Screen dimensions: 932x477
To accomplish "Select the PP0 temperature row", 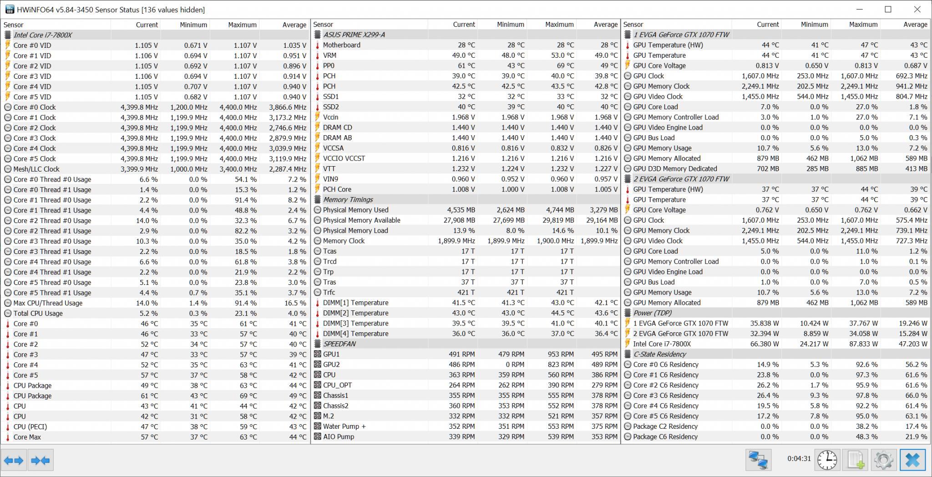I will coord(466,66).
